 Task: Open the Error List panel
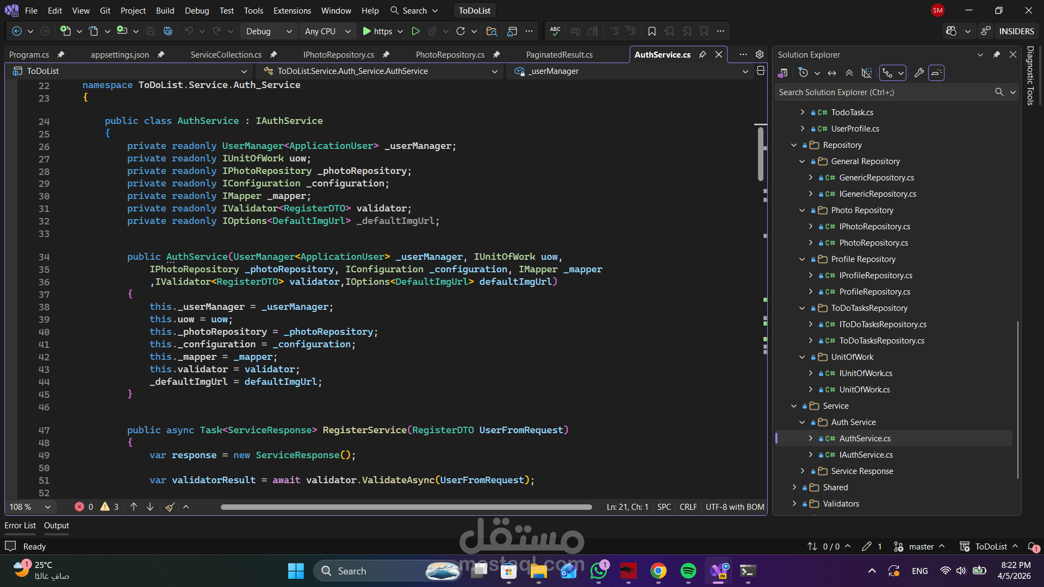20,526
